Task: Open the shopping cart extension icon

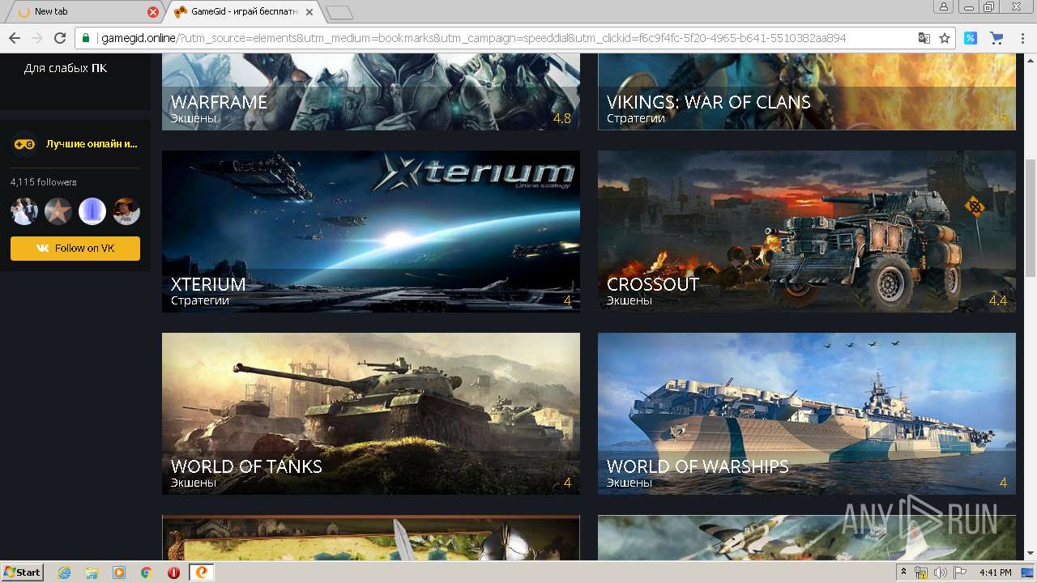Action: click(x=996, y=38)
